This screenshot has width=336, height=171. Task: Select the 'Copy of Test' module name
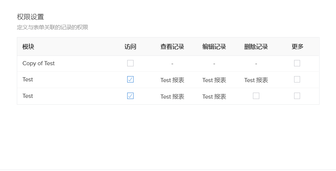click(39, 63)
